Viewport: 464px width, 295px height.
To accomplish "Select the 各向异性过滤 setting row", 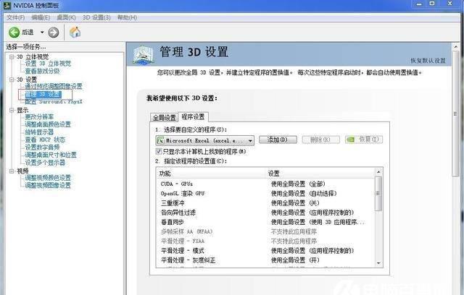I will point(265,213).
